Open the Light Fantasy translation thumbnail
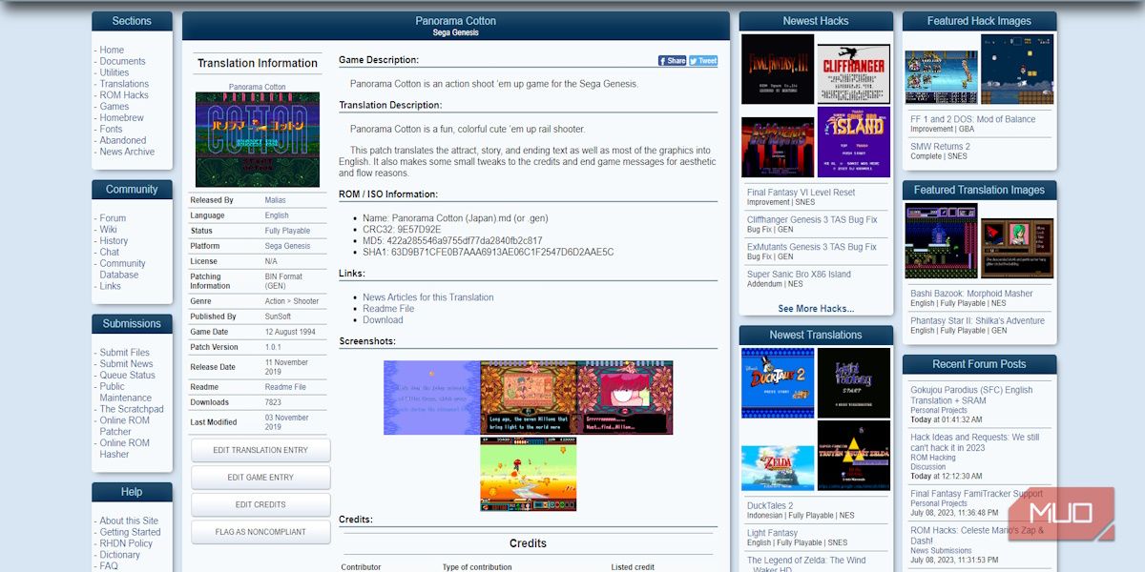Viewport: 1145px width, 572px height. (854, 383)
